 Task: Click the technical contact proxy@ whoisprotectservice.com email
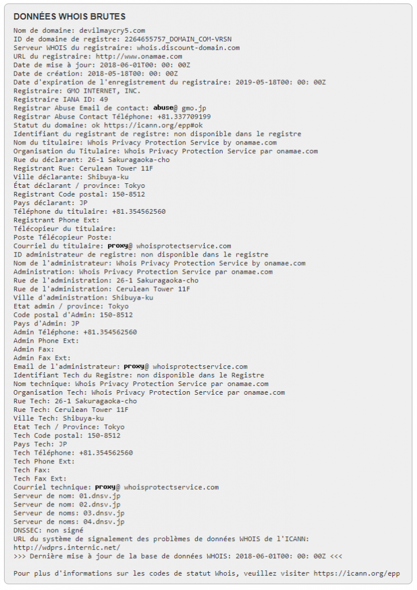(157, 487)
